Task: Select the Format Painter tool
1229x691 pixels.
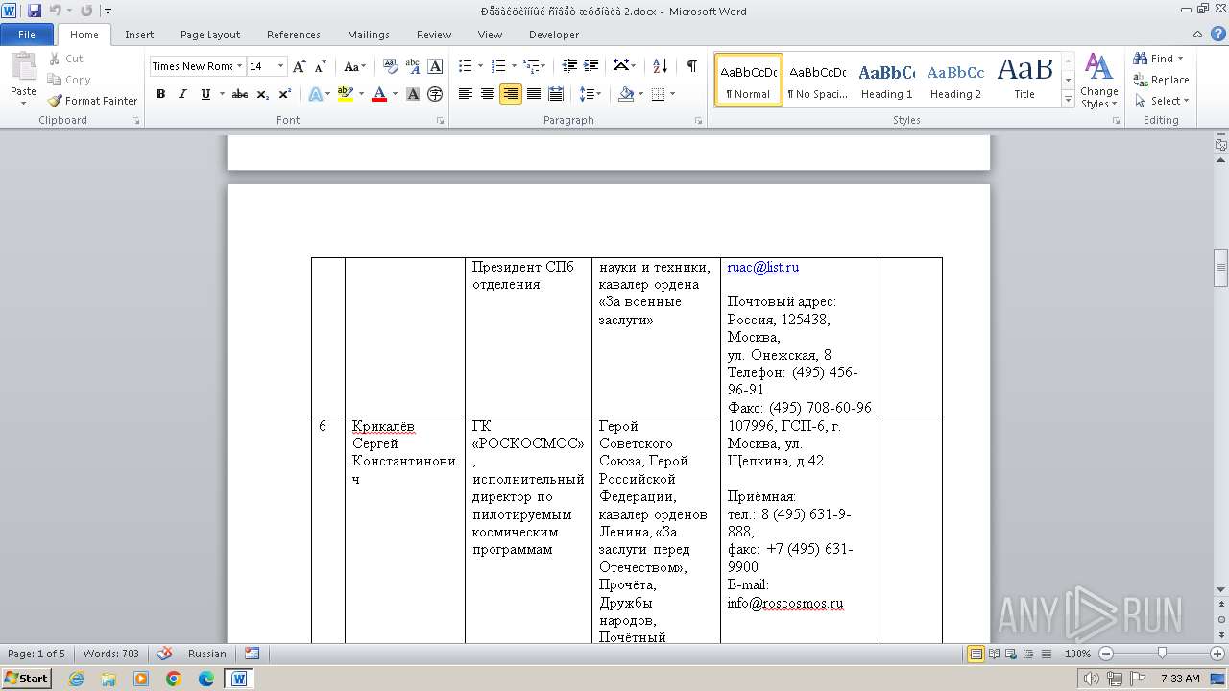Action: 92,101
